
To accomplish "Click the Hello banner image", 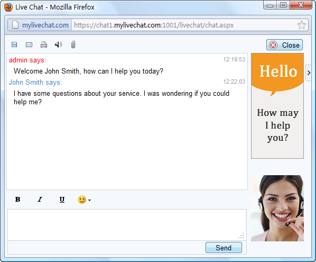I will click(277, 106).
